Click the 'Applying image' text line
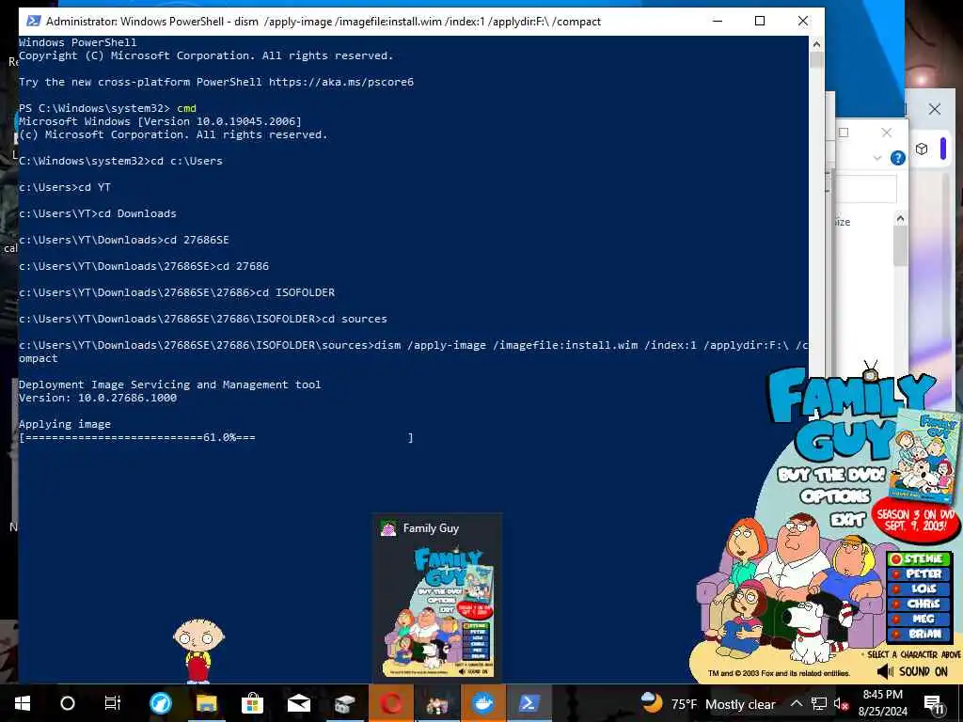Viewport: 963px width, 722px height. [x=65, y=424]
